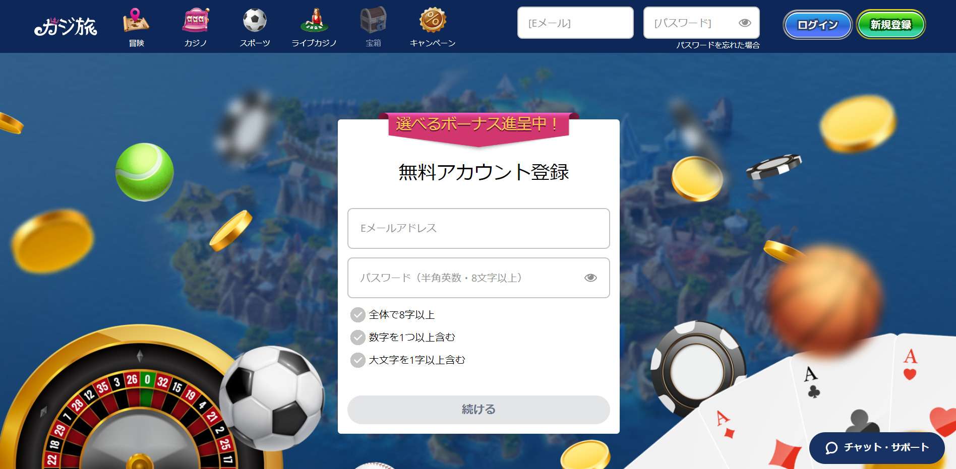Click the 続ける button
Image resolution: width=956 pixels, height=469 pixels.
coord(479,410)
